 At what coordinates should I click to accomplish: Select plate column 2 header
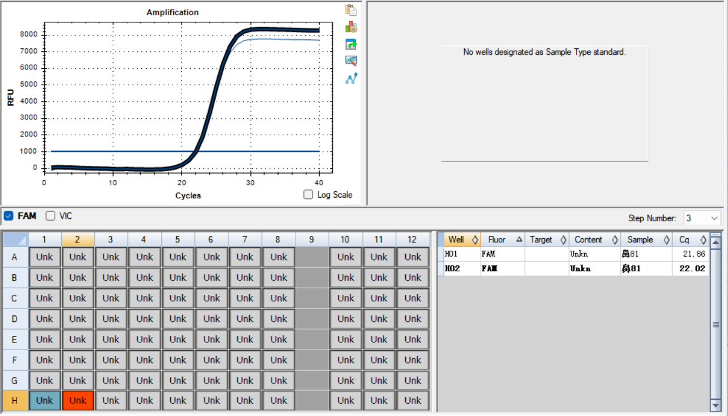click(x=78, y=239)
